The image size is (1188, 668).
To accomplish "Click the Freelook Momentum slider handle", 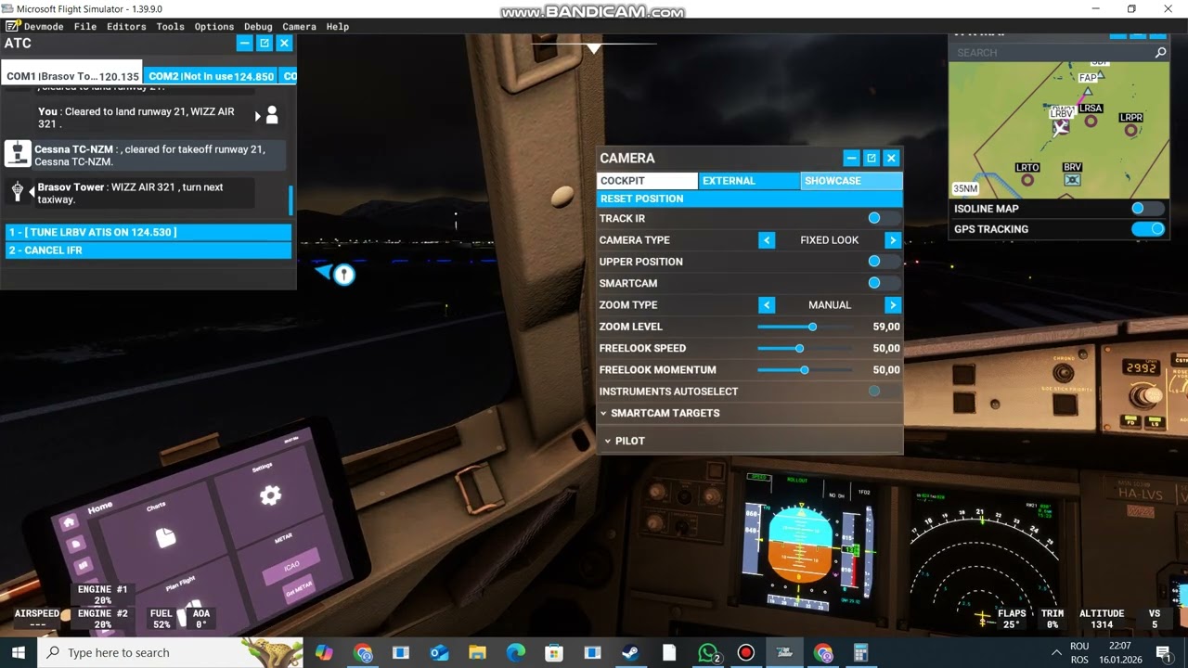I will pos(804,370).
